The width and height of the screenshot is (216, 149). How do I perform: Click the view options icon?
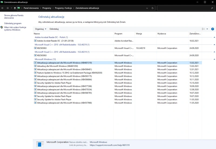(x=203, y=29)
